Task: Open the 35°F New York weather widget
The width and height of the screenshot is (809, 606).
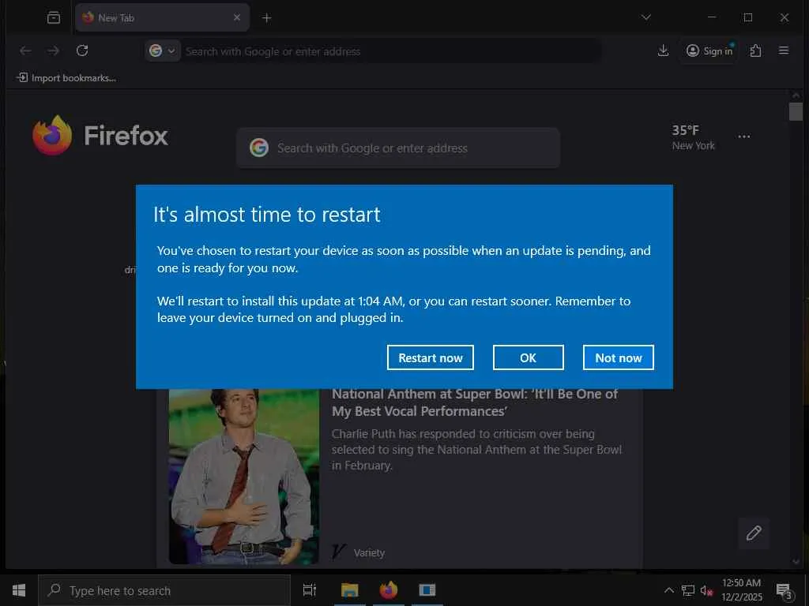Action: [693, 137]
